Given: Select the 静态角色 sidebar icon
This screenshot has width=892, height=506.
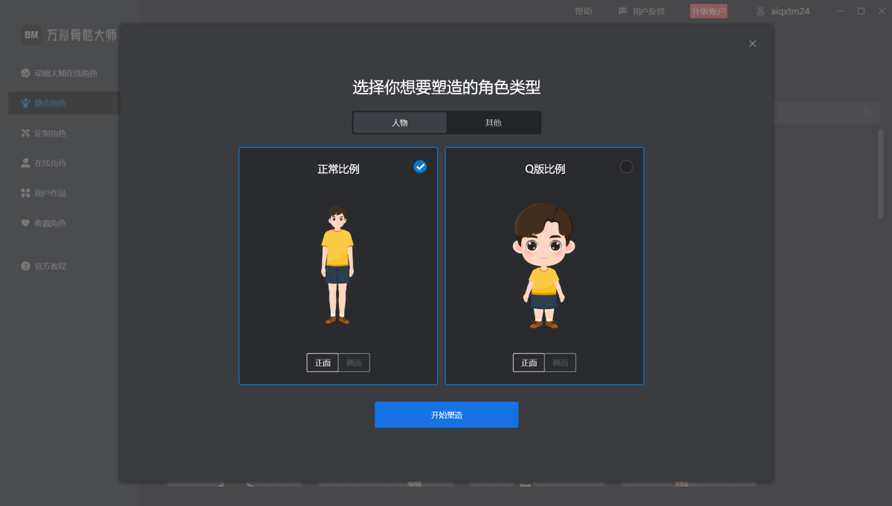Looking at the screenshot, I should tap(25, 103).
